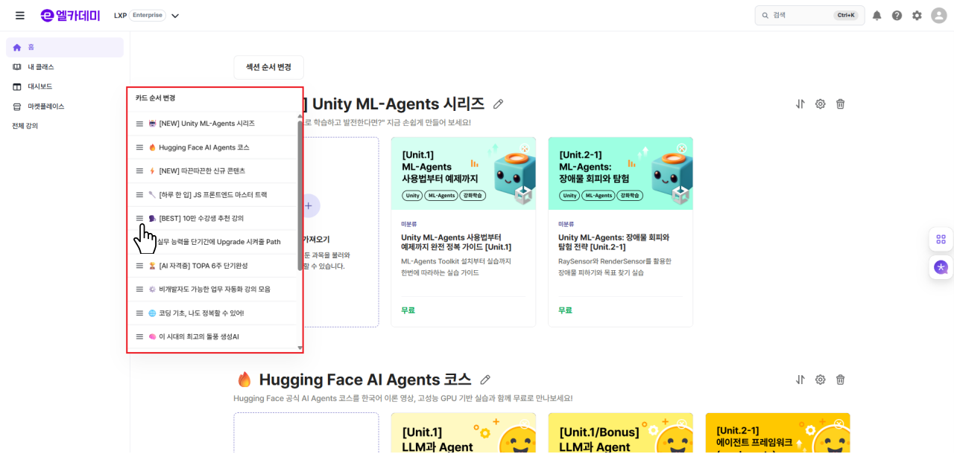Click the purple AI assistant floating icon

point(941,267)
